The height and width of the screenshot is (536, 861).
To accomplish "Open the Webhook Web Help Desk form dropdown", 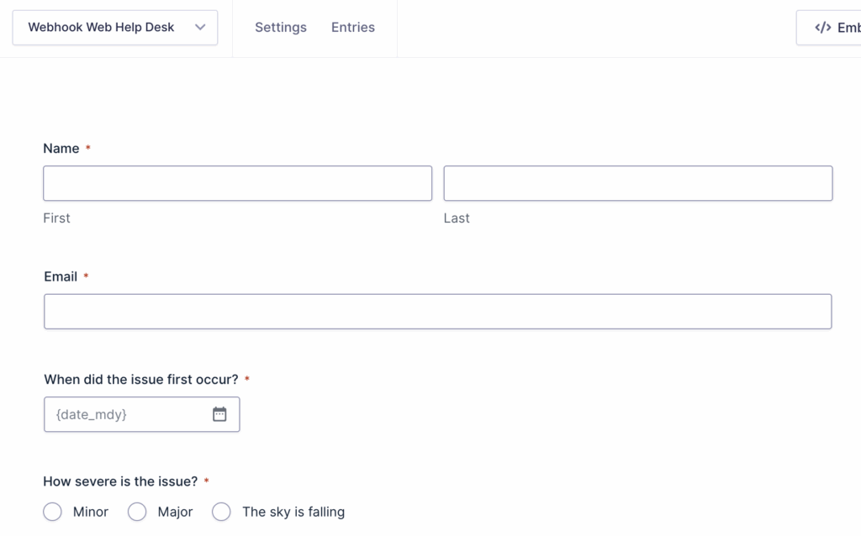I will click(114, 28).
